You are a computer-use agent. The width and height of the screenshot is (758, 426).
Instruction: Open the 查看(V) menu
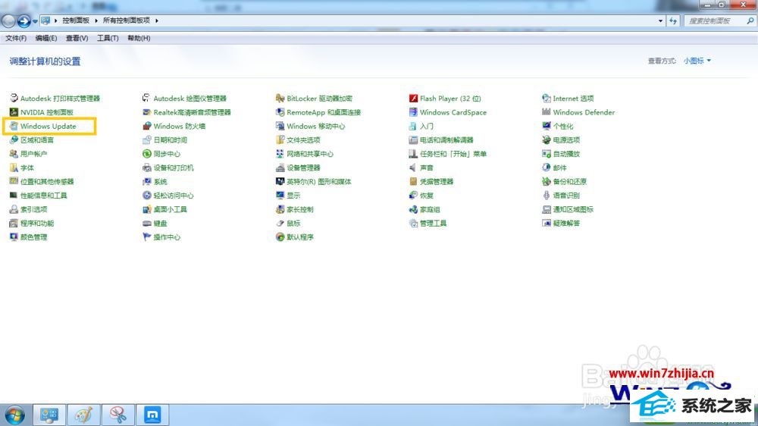(x=77, y=38)
